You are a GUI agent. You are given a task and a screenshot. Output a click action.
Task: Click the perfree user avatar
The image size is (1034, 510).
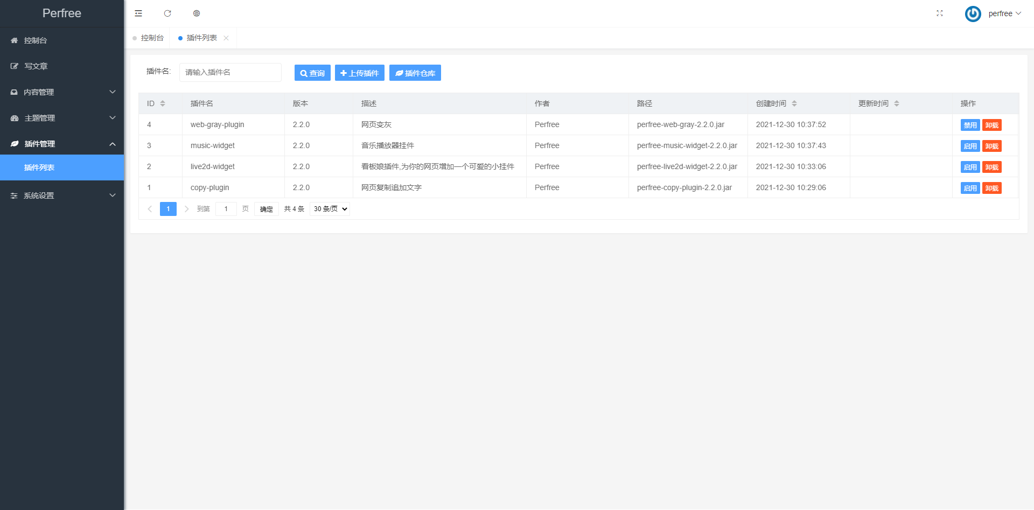tap(973, 13)
